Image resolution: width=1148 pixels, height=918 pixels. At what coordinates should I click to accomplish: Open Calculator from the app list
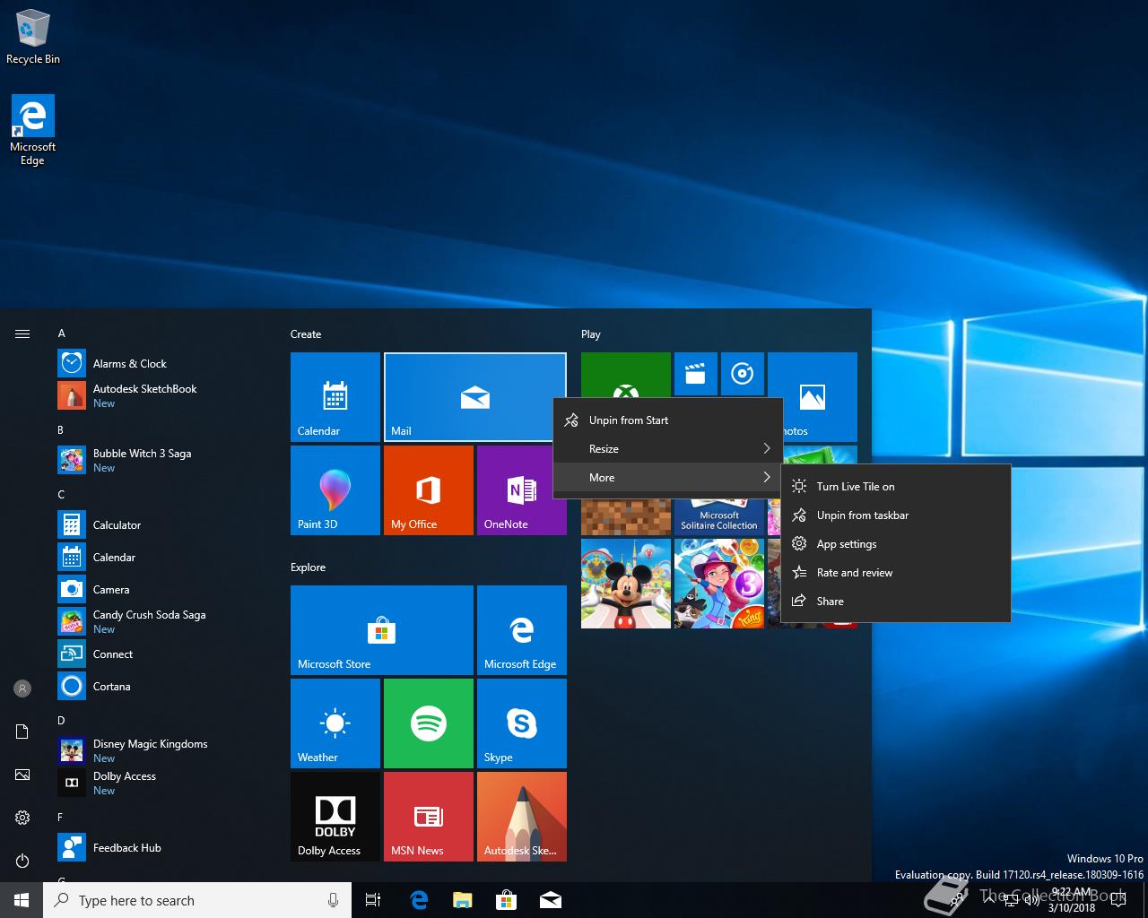[161, 525]
